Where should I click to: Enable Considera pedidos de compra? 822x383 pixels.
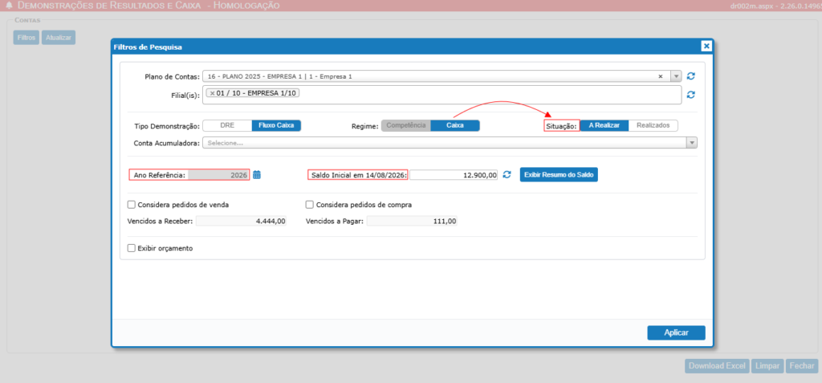click(310, 205)
